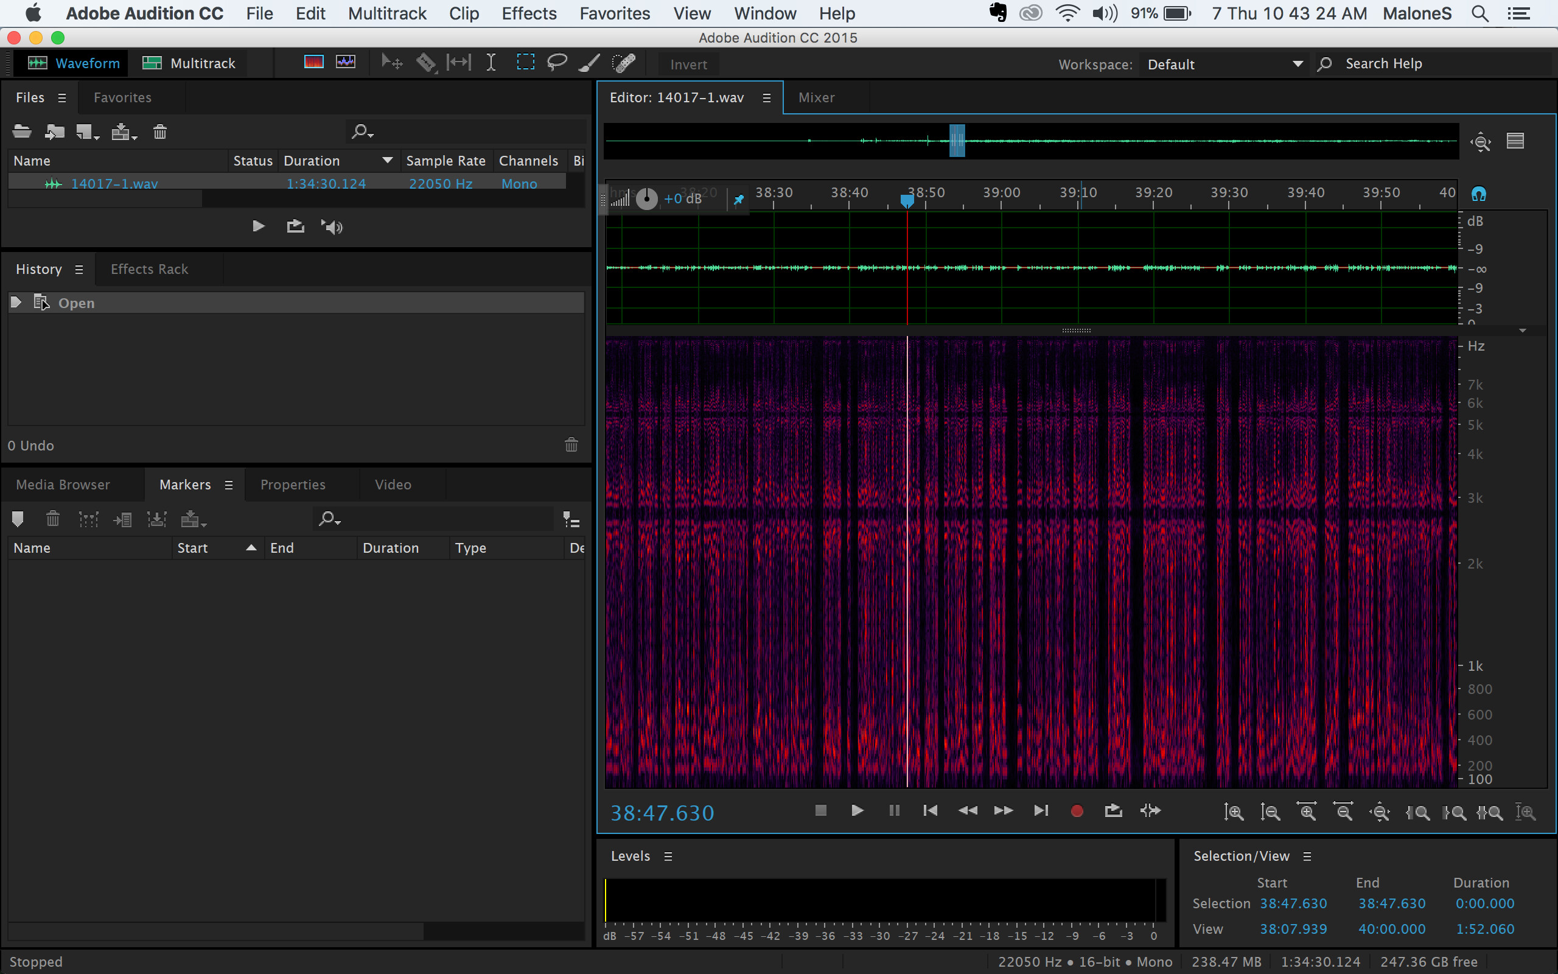
Task: Select the Marquee Selection tool
Action: click(x=525, y=63)
